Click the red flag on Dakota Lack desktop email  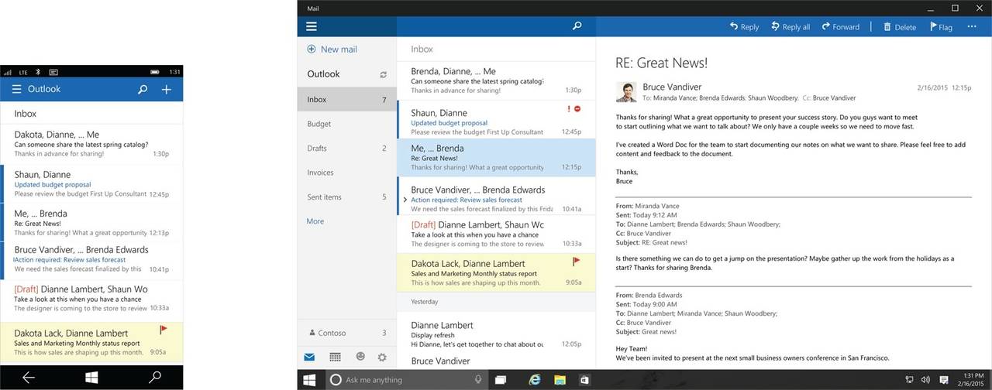[x=576, y=262]
